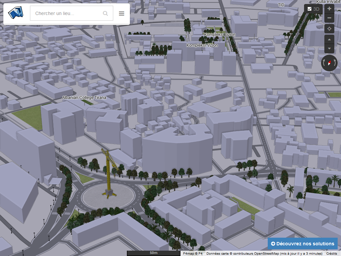Zoom in with the plus button
This screenshot has width=341, height=256.
coord(329,9)
